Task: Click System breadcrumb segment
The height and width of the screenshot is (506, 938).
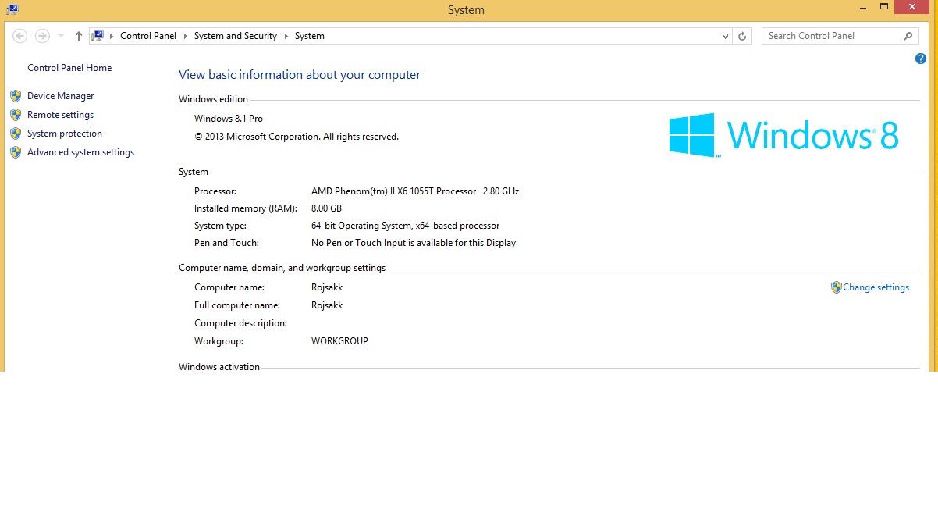Action: point(310,36)
